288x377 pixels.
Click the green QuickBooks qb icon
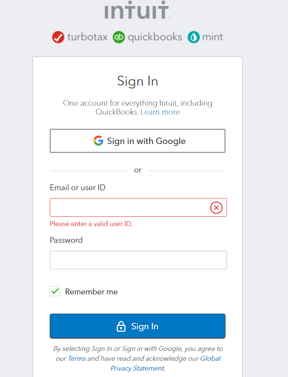(119, 37)
